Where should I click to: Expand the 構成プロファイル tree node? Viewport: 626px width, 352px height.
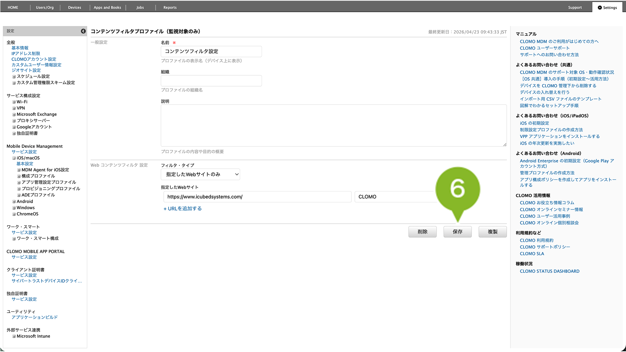click(x=19, y=176)
